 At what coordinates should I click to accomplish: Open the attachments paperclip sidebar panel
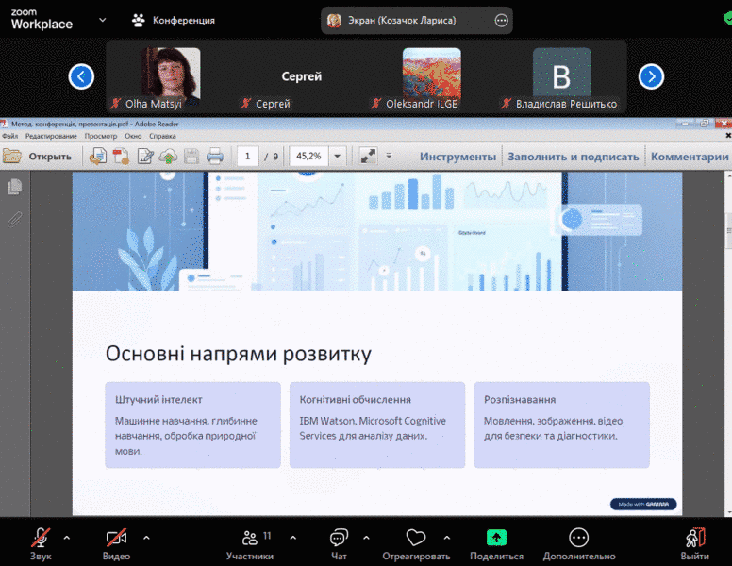[14, 219]
